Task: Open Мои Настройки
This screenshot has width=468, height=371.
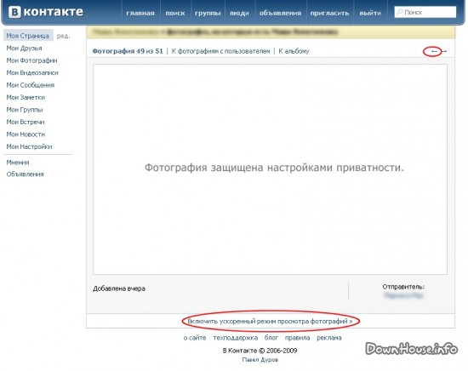Action: click(x=29, y=146)
